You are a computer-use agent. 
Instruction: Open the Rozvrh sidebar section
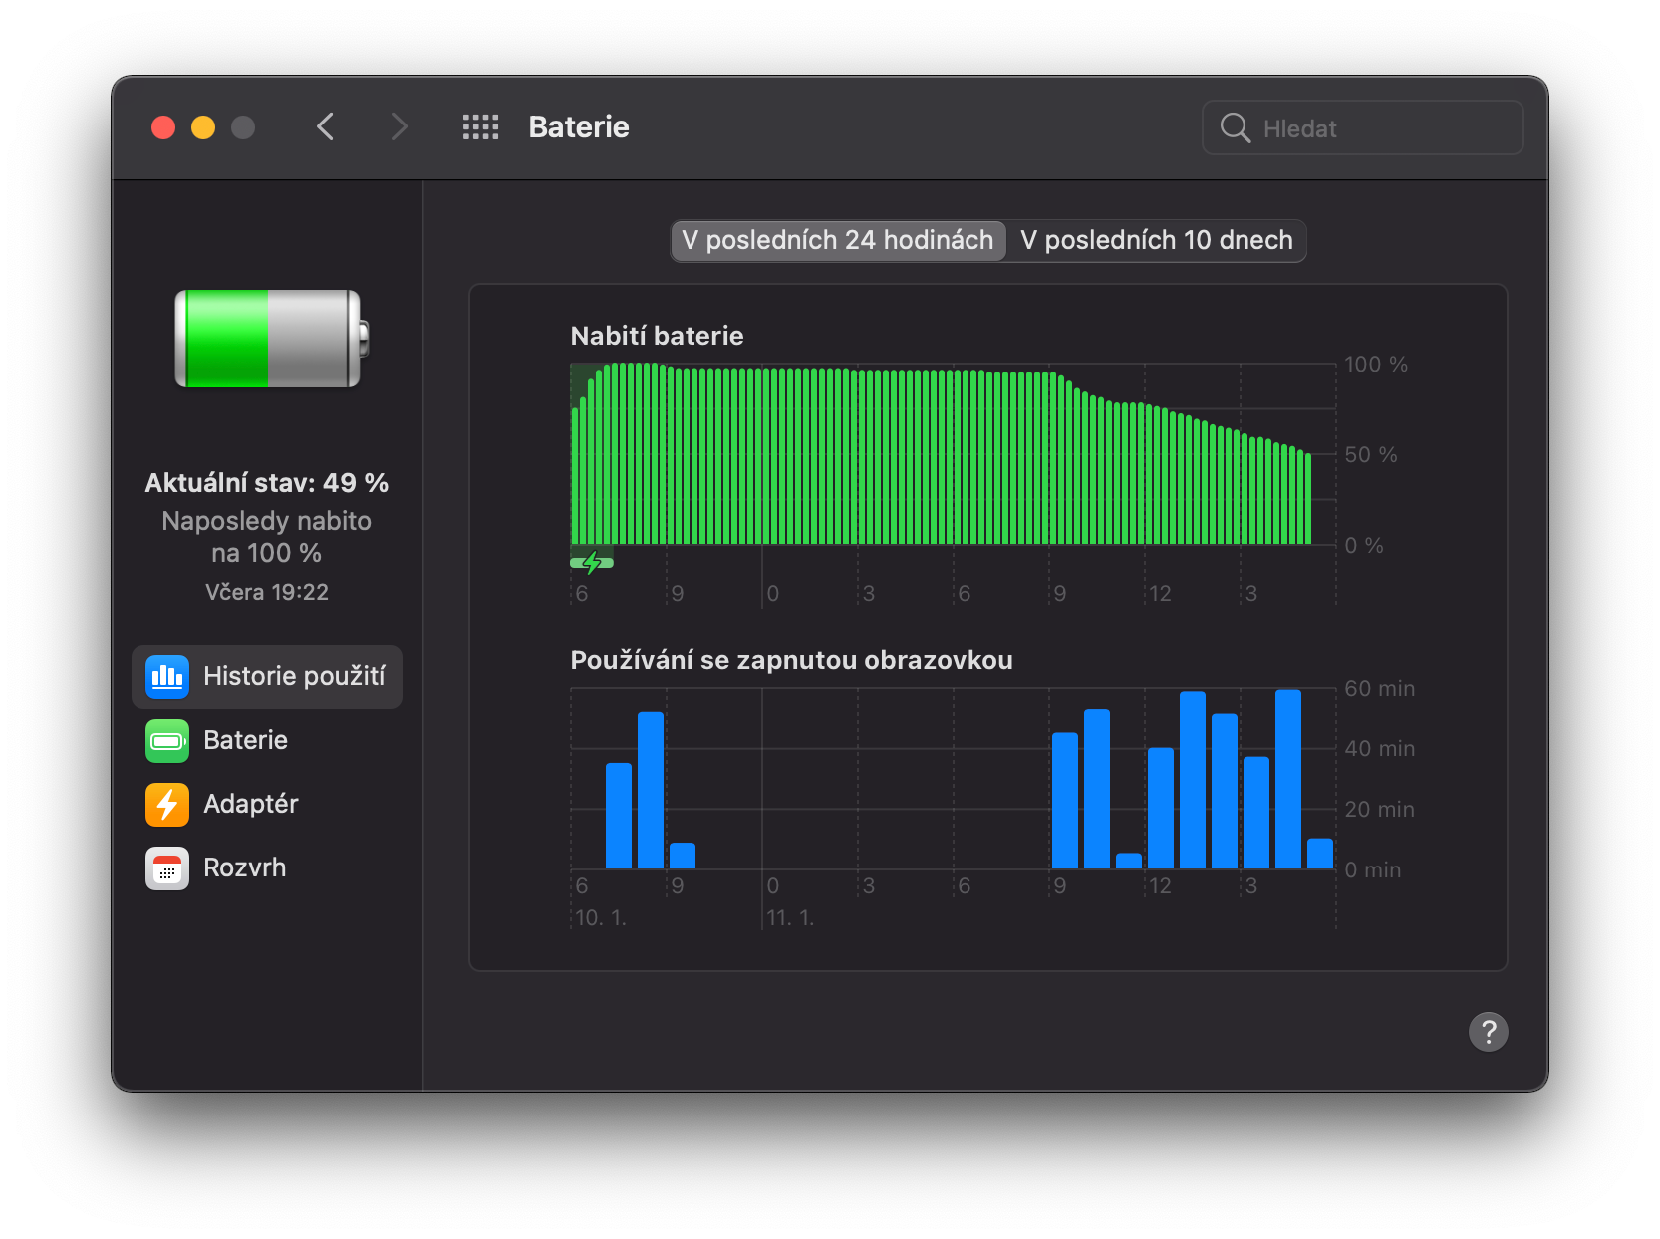pyautogui.click(x=267, y=867)
